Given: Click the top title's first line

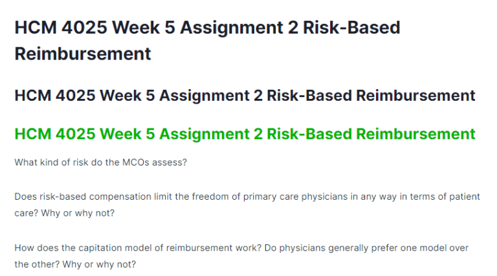Looking at the screenshot, I should tap(207, 28).
